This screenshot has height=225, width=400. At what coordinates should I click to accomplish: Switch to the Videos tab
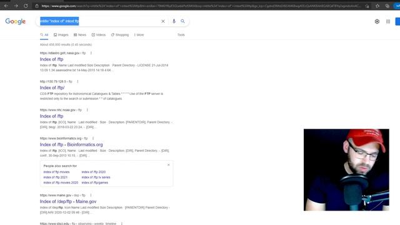[99, 35]
